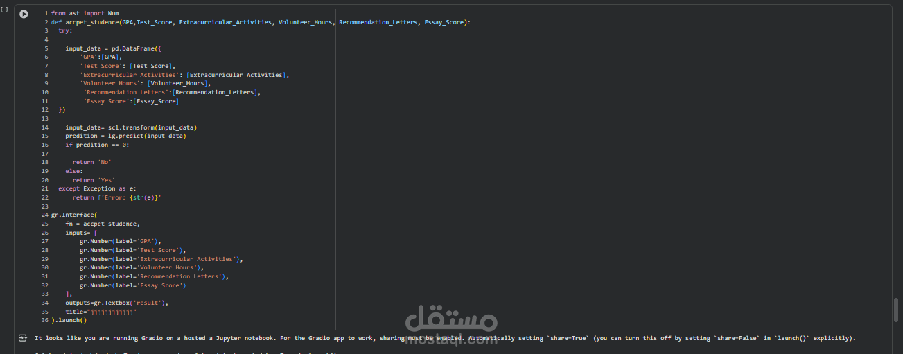Click the "'Volunteer Hours': [Volunteer_Hours]," line

146,83
